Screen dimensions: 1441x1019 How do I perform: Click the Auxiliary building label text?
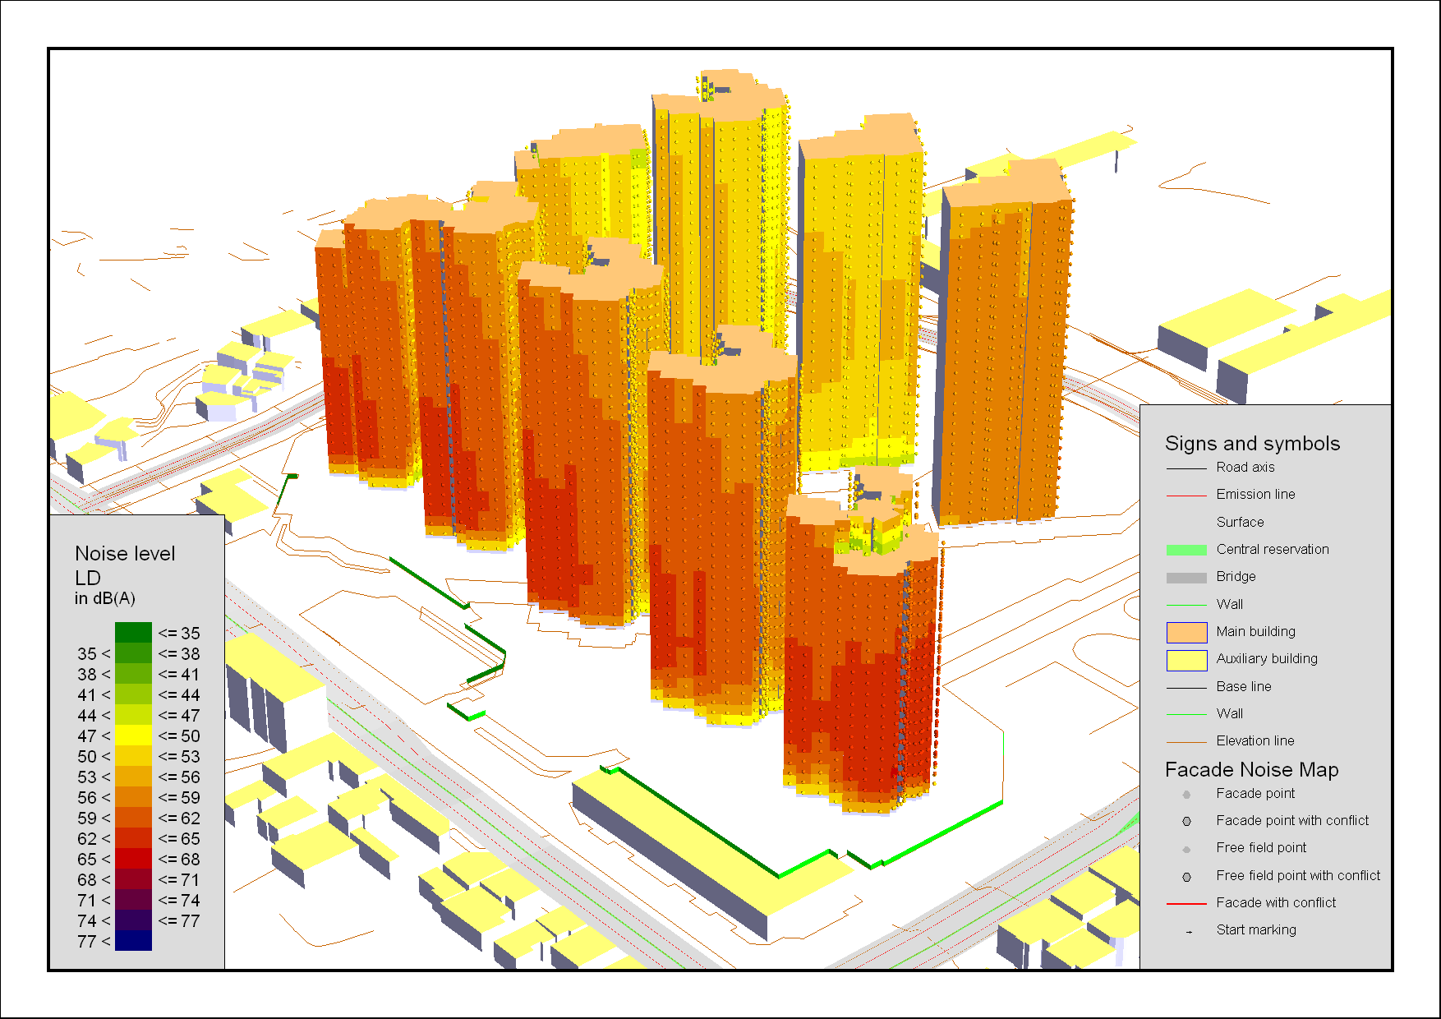click(x=1267, y=658)
